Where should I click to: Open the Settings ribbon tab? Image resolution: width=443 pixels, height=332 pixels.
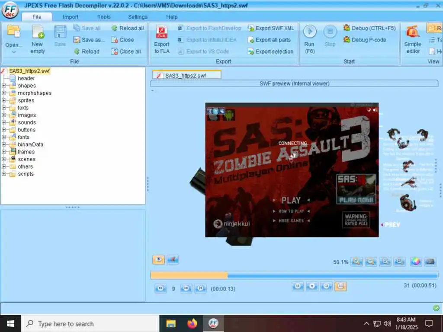pyautogui.click(x=138, y=17)
